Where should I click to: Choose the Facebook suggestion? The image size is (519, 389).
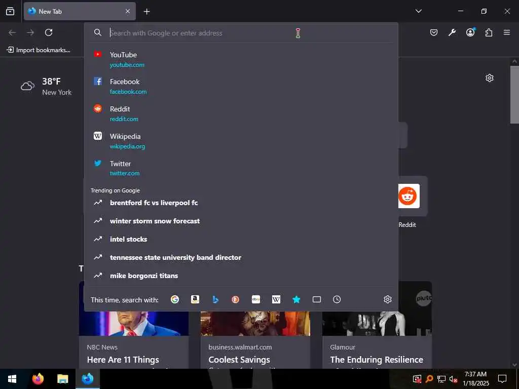click(x=241, y=86)
